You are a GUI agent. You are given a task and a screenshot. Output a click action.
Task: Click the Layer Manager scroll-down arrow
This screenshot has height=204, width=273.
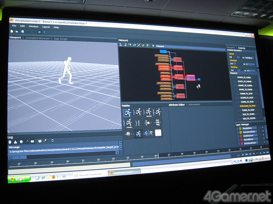coord(268,141)
